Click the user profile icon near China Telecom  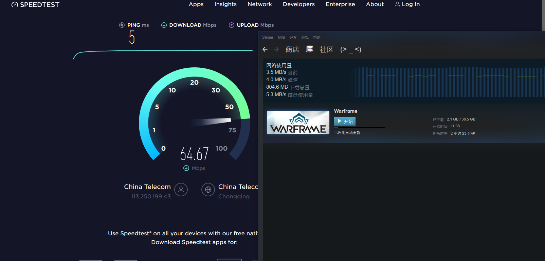pos(181,190)
